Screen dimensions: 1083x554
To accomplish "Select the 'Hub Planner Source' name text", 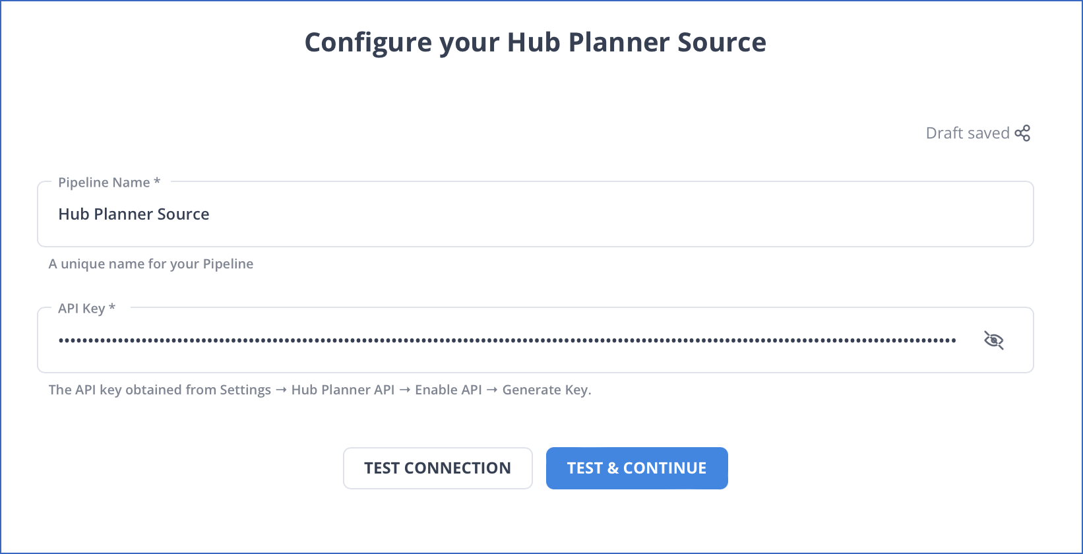I will click(134, 214).
